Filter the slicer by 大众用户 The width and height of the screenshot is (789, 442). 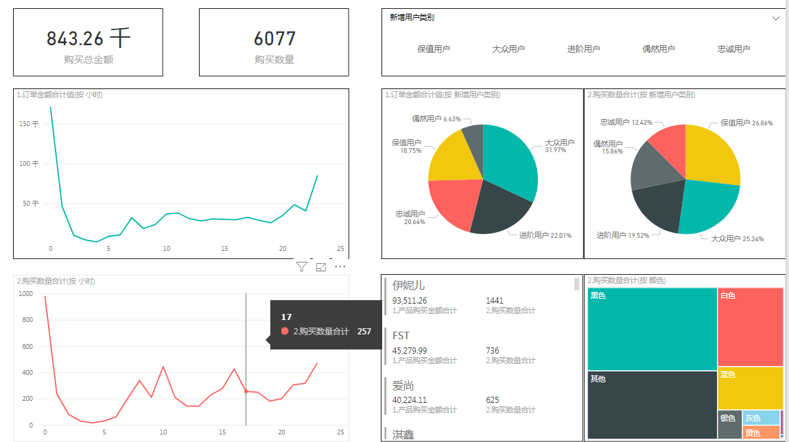tap(508, 49)
